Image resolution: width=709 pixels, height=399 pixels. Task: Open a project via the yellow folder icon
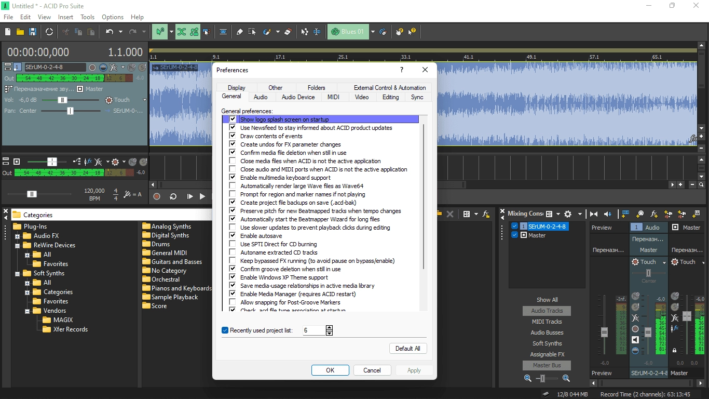click(x=20, y=32)
